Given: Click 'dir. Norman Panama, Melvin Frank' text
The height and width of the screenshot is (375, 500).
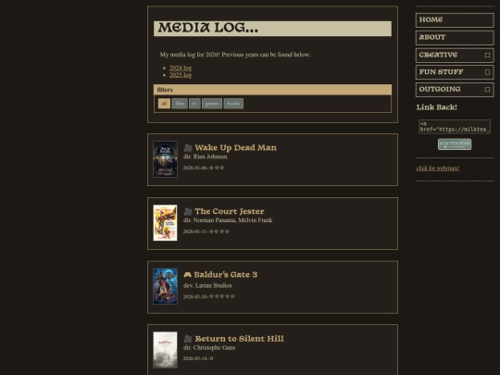Looking at the screenshot, I should tap(228, 220).
